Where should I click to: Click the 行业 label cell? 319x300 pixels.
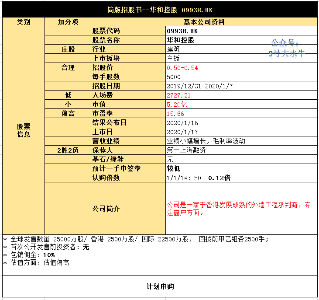[128, 49]
